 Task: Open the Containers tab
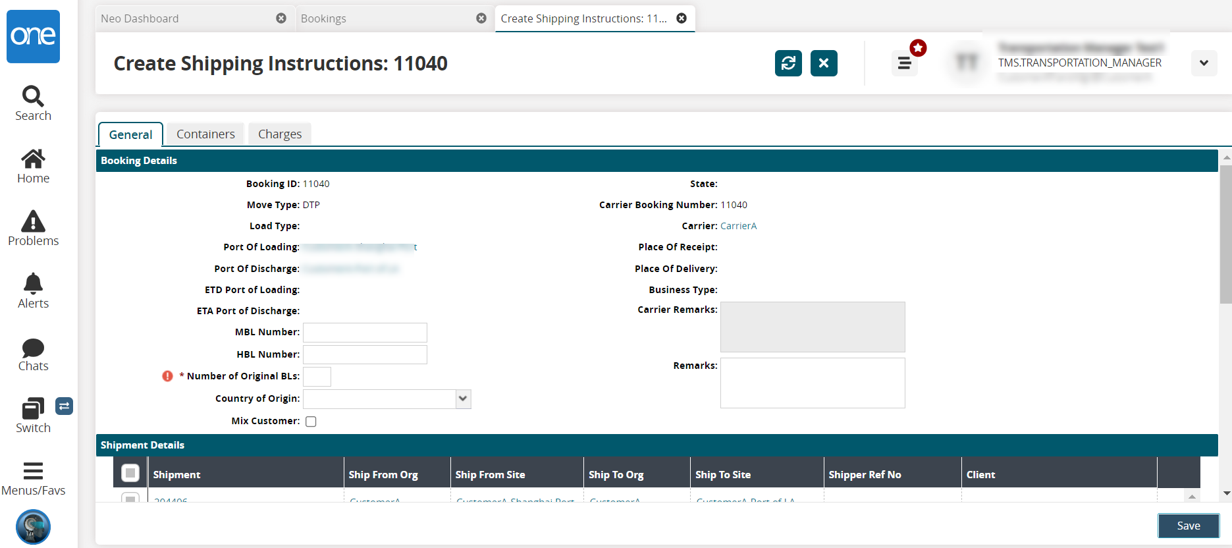coord(205,134)
